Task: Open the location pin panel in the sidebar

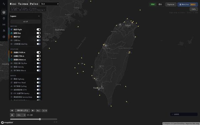Action: click(x=4, y=18)
